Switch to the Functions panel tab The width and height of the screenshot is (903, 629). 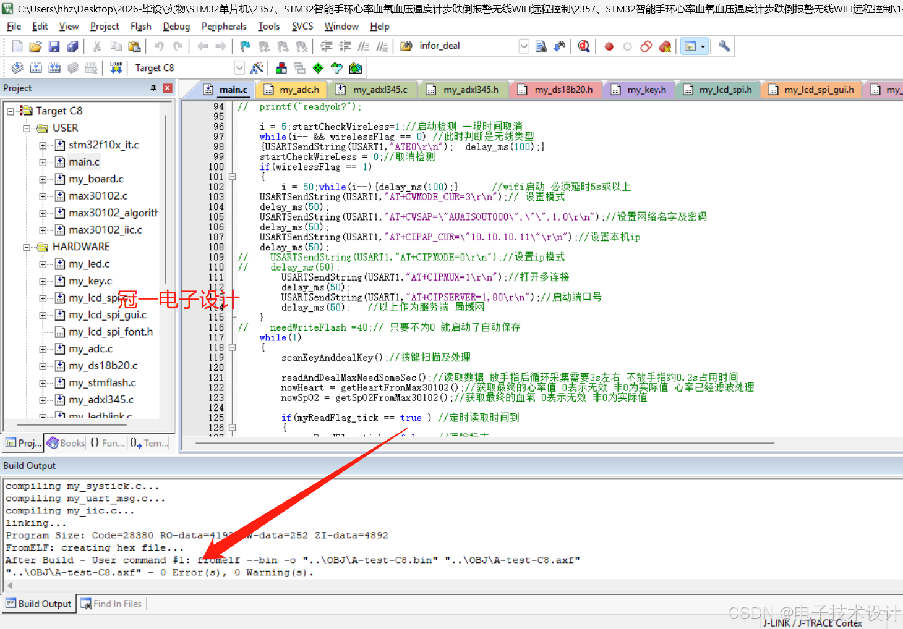pyautogui.click(x=107, y=443)
